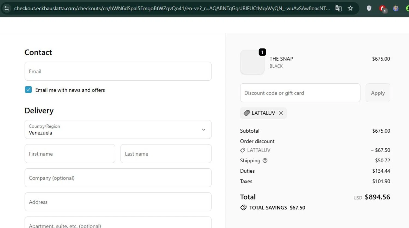Click the $894.56 total amount
Image resolution: width=409 pixels, height=228 pixels.
coord(377,197)
